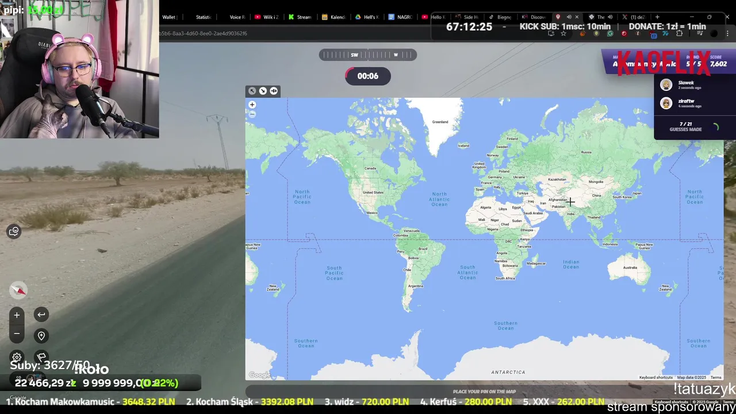Zoom out street view with minus button
Screen dimensions: 736x414
tap(17, 333)
